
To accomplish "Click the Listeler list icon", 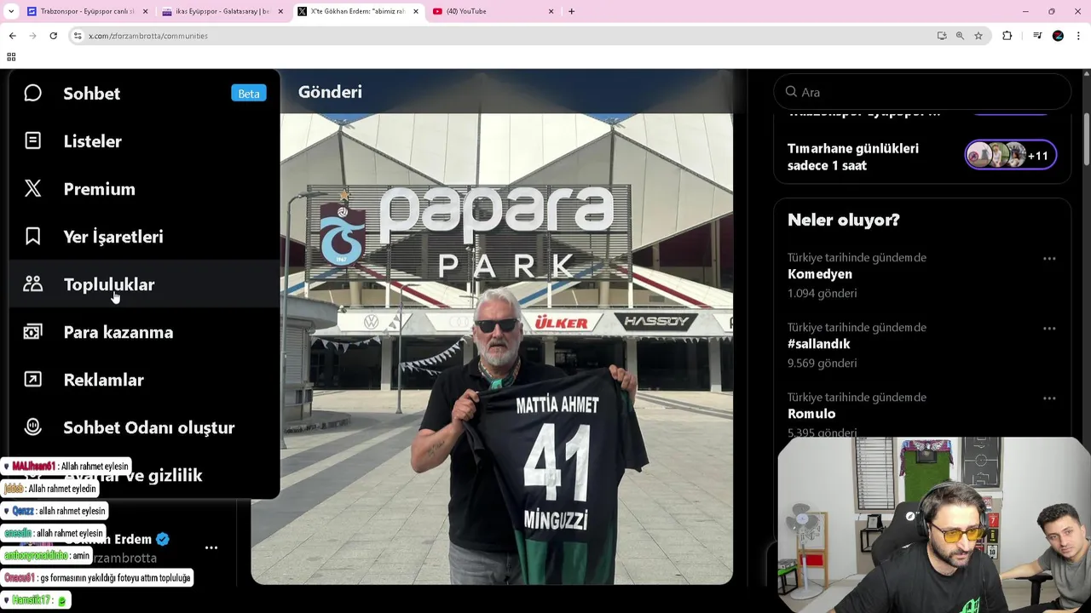I will tap(32, 140).
